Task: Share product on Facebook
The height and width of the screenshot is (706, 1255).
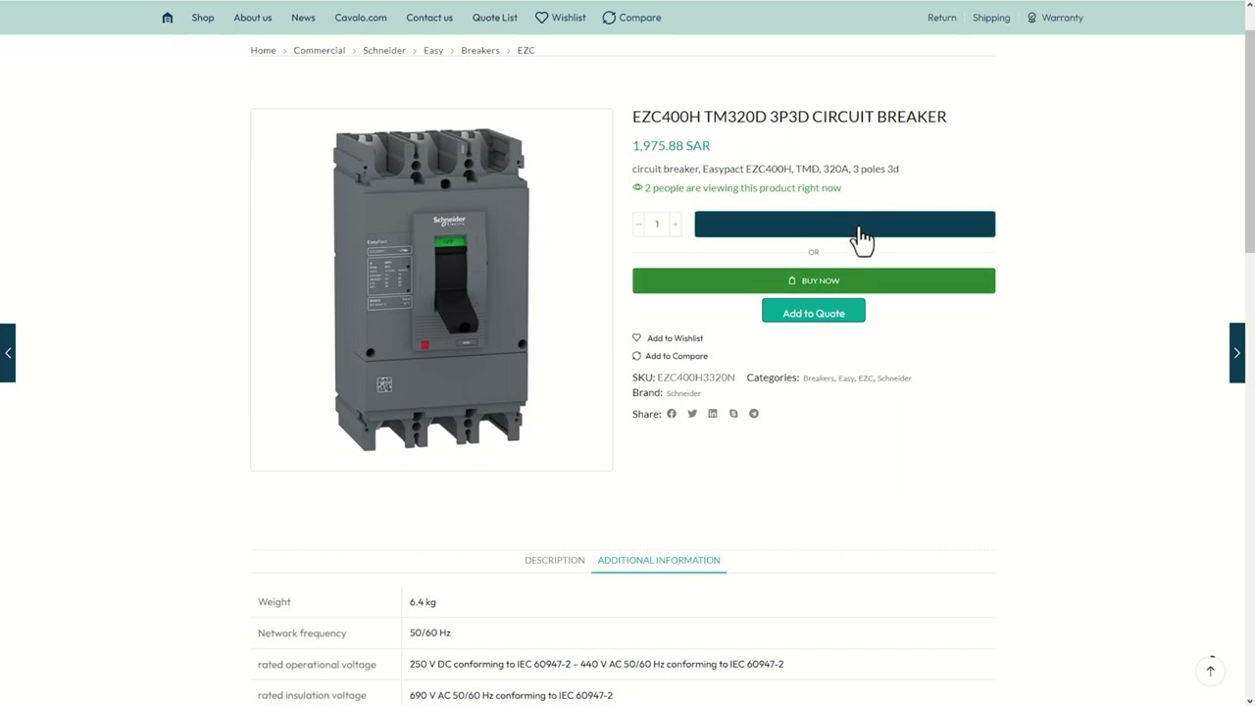Action: [672, 414]
